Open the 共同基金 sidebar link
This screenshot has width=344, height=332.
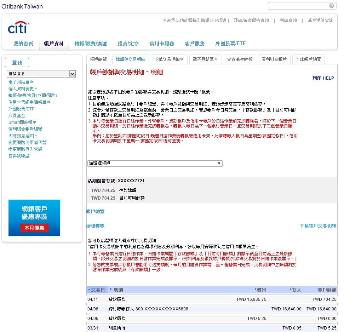(17, 116)
